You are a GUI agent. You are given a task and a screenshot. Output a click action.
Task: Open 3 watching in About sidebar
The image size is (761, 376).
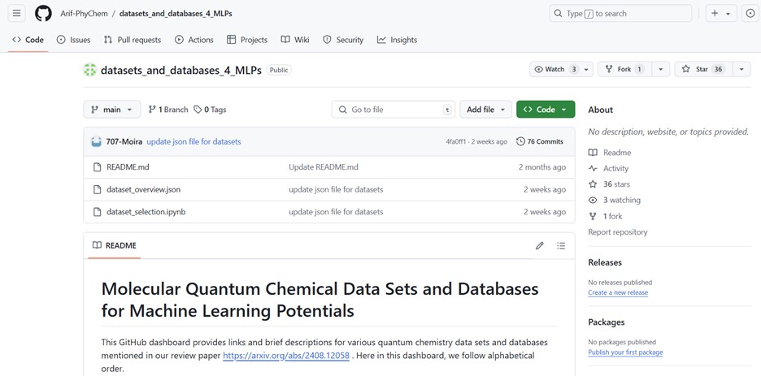coord(622,200)
